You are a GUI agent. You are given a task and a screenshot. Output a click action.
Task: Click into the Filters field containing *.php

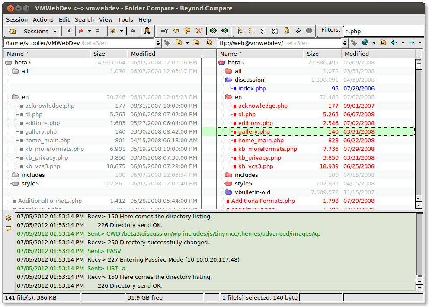(x=384, y=31)
